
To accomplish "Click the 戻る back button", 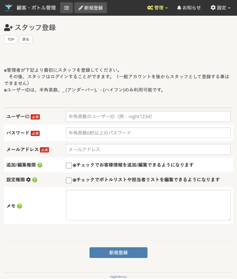I will pyautogui.click(x=26, y=39).
